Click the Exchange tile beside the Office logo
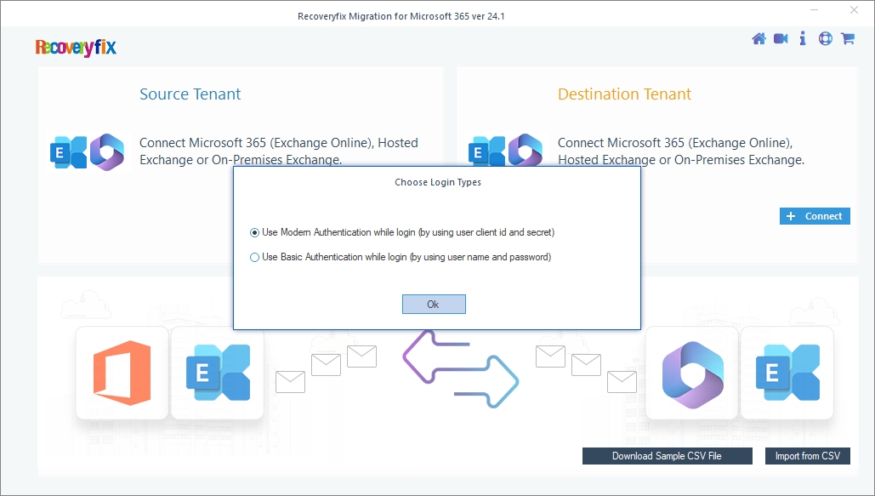875x496 pixels. pyautogui.click(x=218, y=373)
